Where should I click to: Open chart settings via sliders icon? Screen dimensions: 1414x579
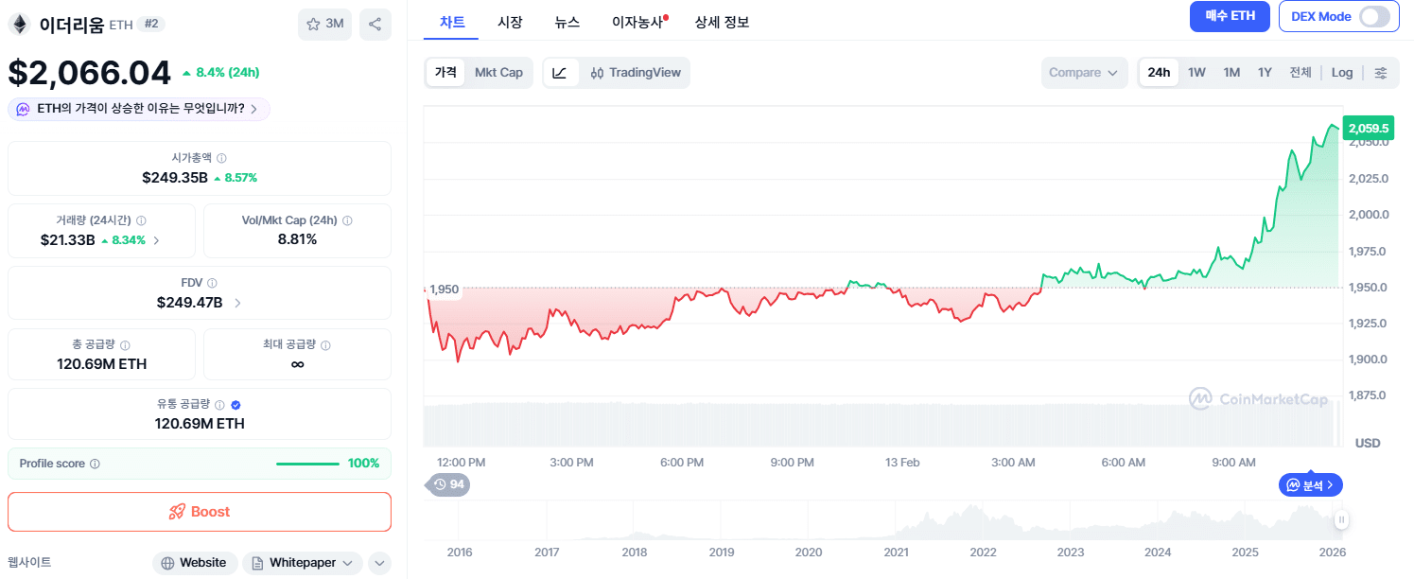(1378, 72)
